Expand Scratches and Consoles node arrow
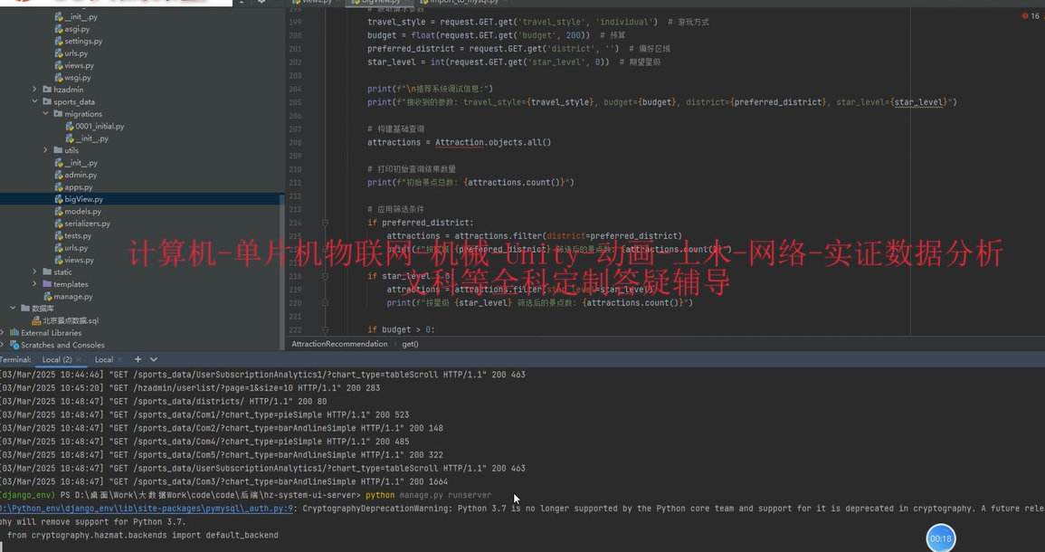 tap(3, 345)
